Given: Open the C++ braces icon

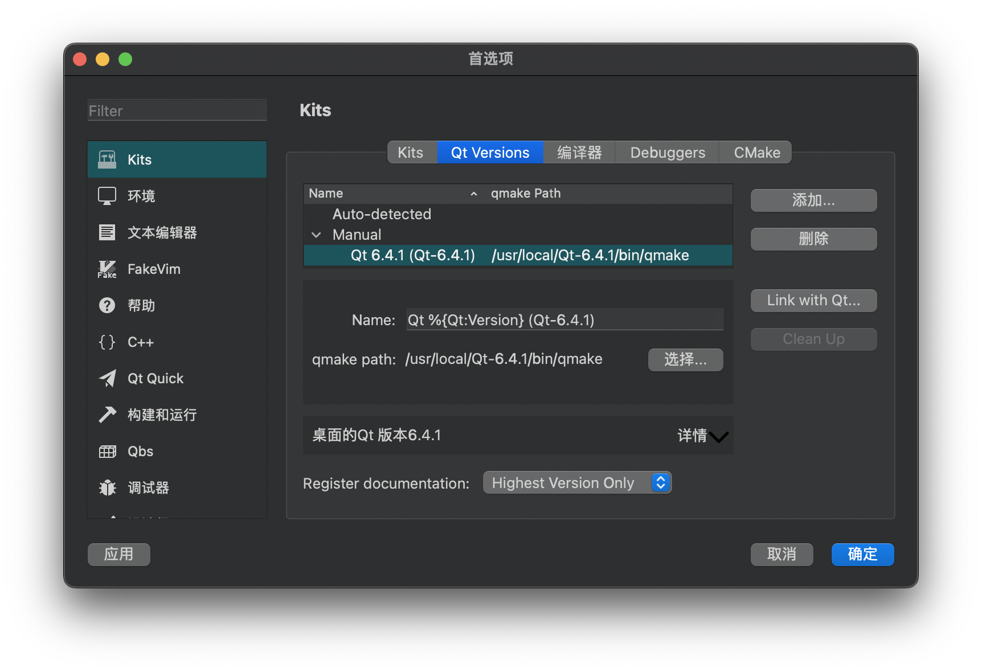Looking at the screenshot, I should pyautogui.click(x=107, y=342).
